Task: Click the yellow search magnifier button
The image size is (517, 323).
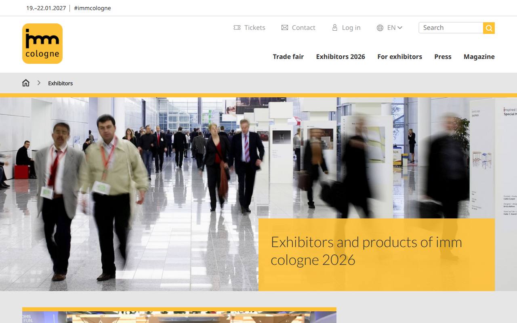Action: tap(489, 28)
